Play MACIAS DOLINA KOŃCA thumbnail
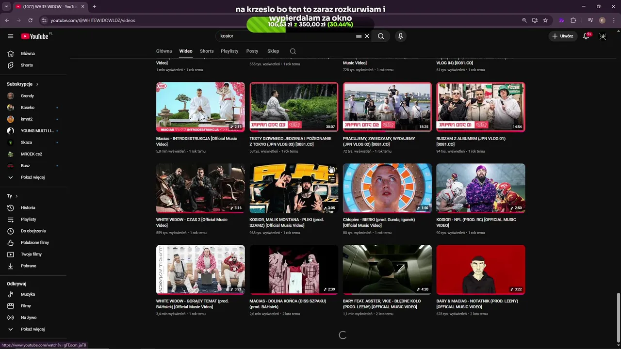Screen dimensions: 621x349 (294, 270)
